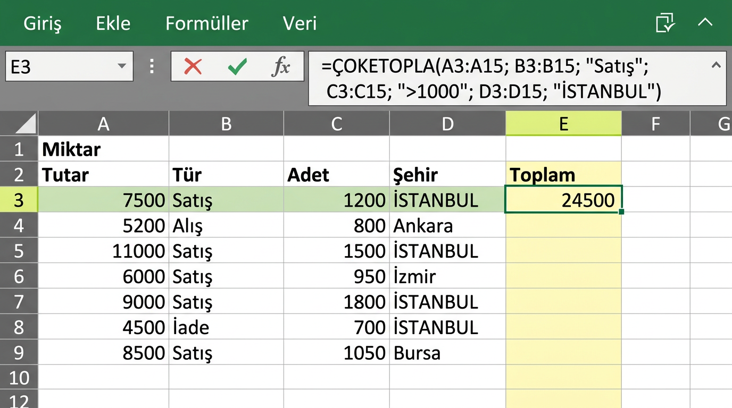
Task: Open the Ekle tab
Action: [x=113, y=24]
